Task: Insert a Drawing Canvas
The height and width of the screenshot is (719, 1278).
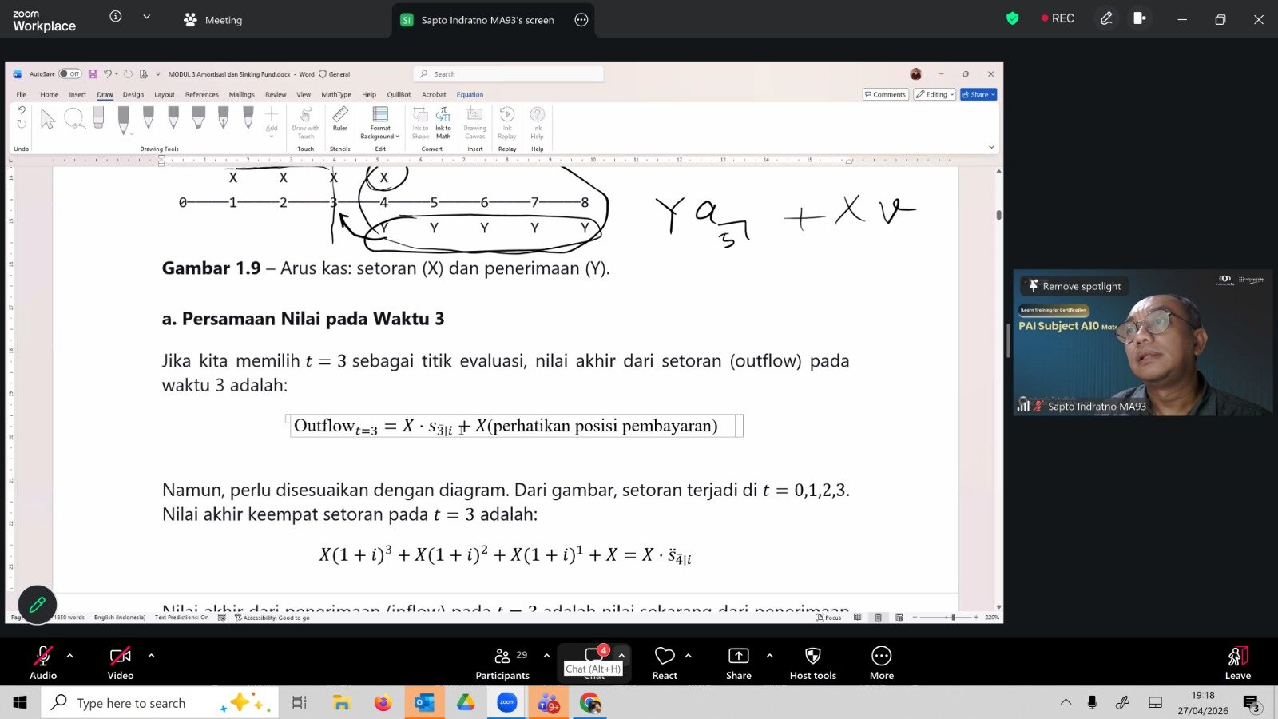Action: pos(475,122)
